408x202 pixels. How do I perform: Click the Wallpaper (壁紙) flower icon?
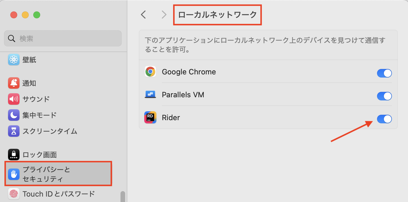pyautogui.click(x=14, y=60)
